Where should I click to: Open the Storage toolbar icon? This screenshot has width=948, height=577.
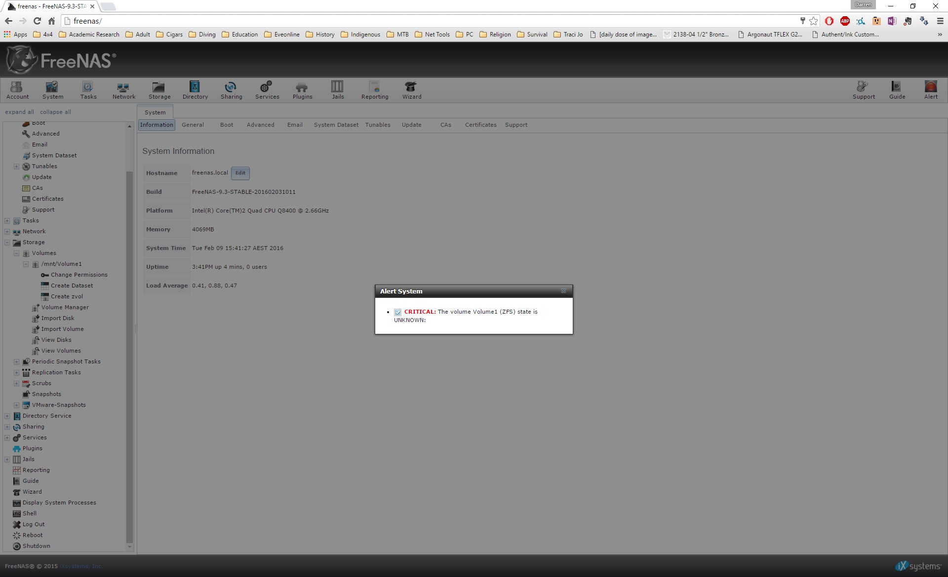click(x=159, y=90)
